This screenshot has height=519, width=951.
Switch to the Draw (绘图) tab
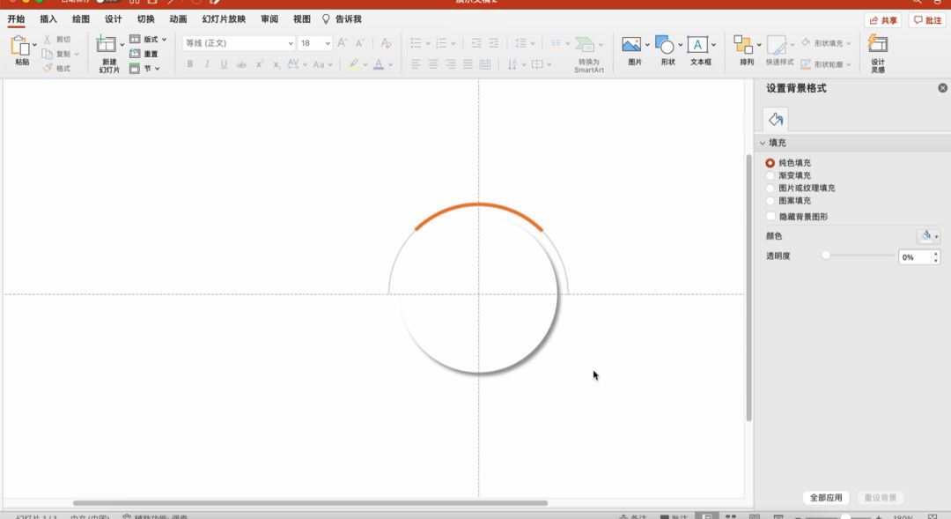[x=81, y=19]
